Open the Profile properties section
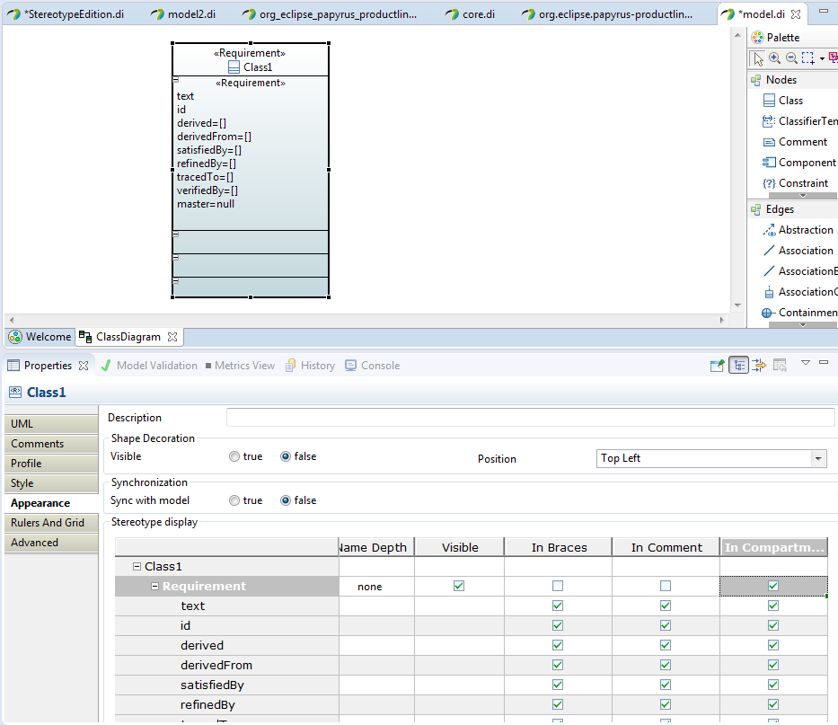Screen dimensions: 838x725 [x=51, y=464]
